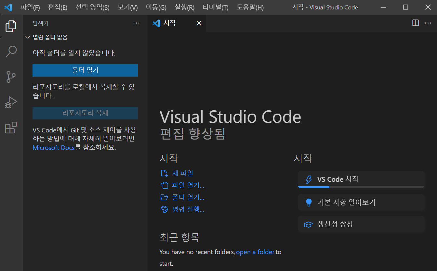
Task: Click the palette icon beside 명령 실행
Action: click(x=164, y=209)
